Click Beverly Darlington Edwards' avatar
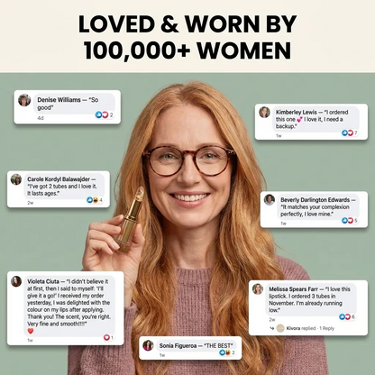 tap(270, 199)
